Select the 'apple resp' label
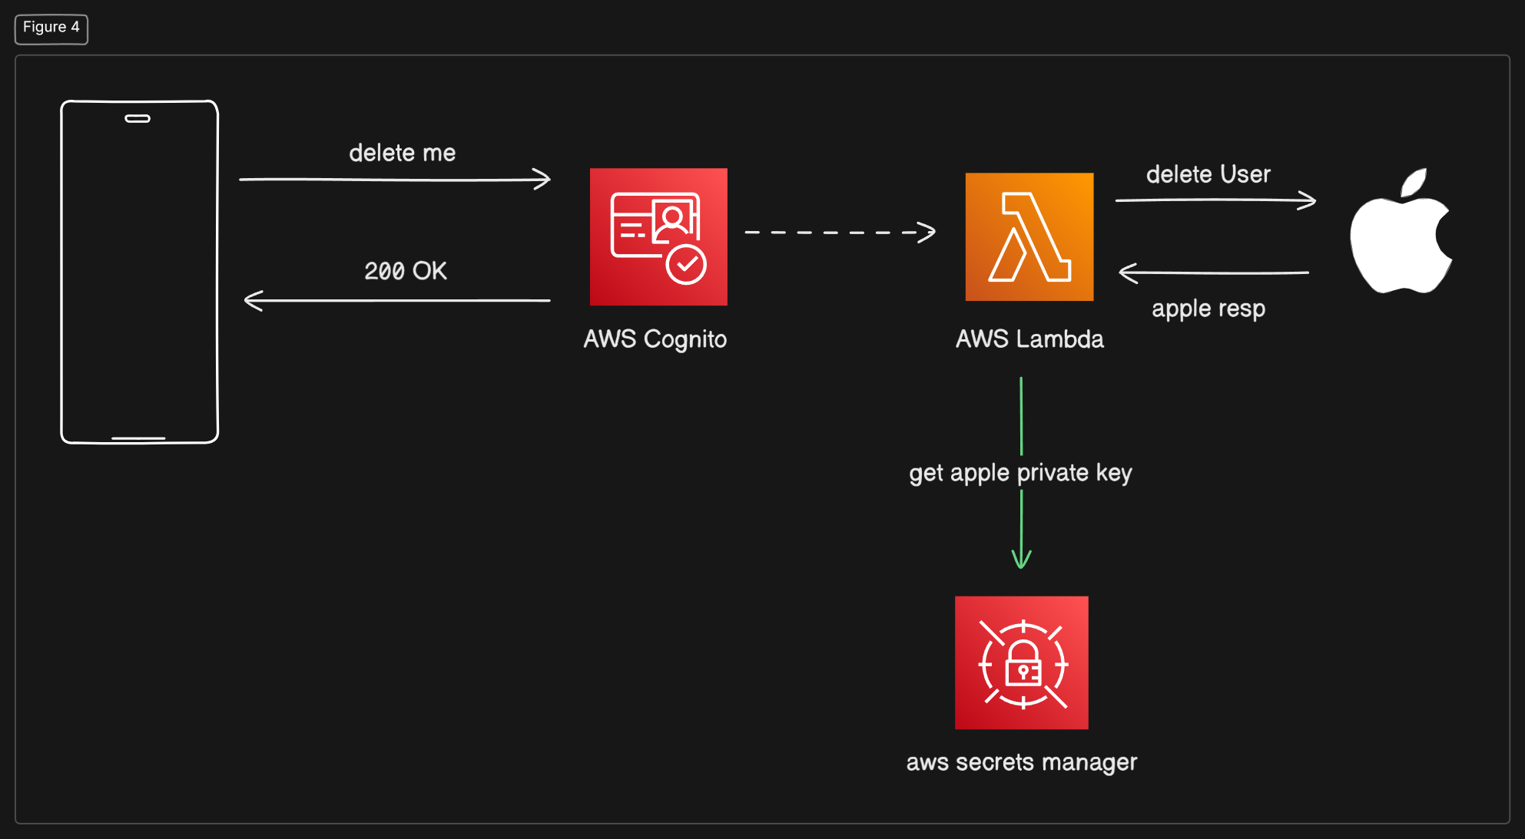The width and height of the screenshot is (1525, 839). point(1208,309)
